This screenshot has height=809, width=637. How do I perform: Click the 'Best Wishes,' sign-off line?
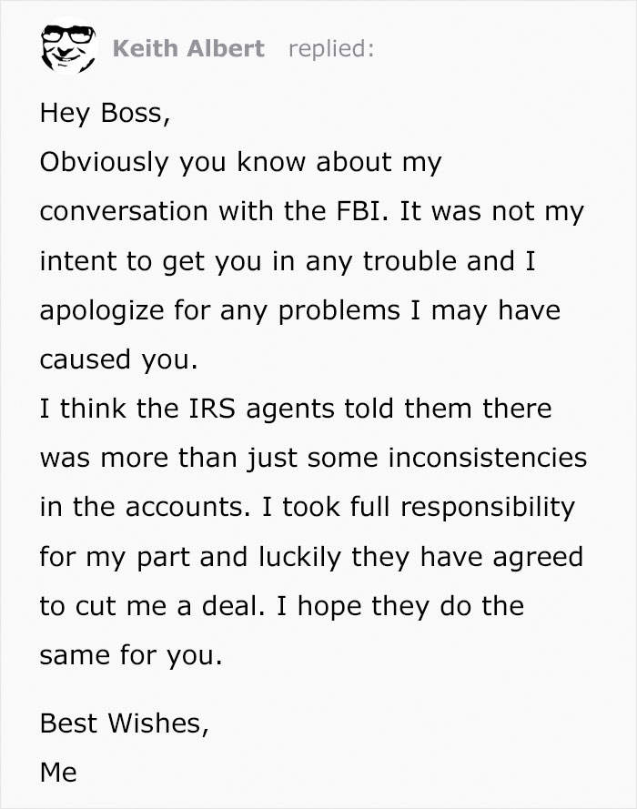coord(124,723)
